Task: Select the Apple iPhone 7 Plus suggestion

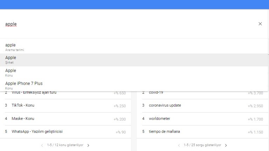Action: pos(24,85)
